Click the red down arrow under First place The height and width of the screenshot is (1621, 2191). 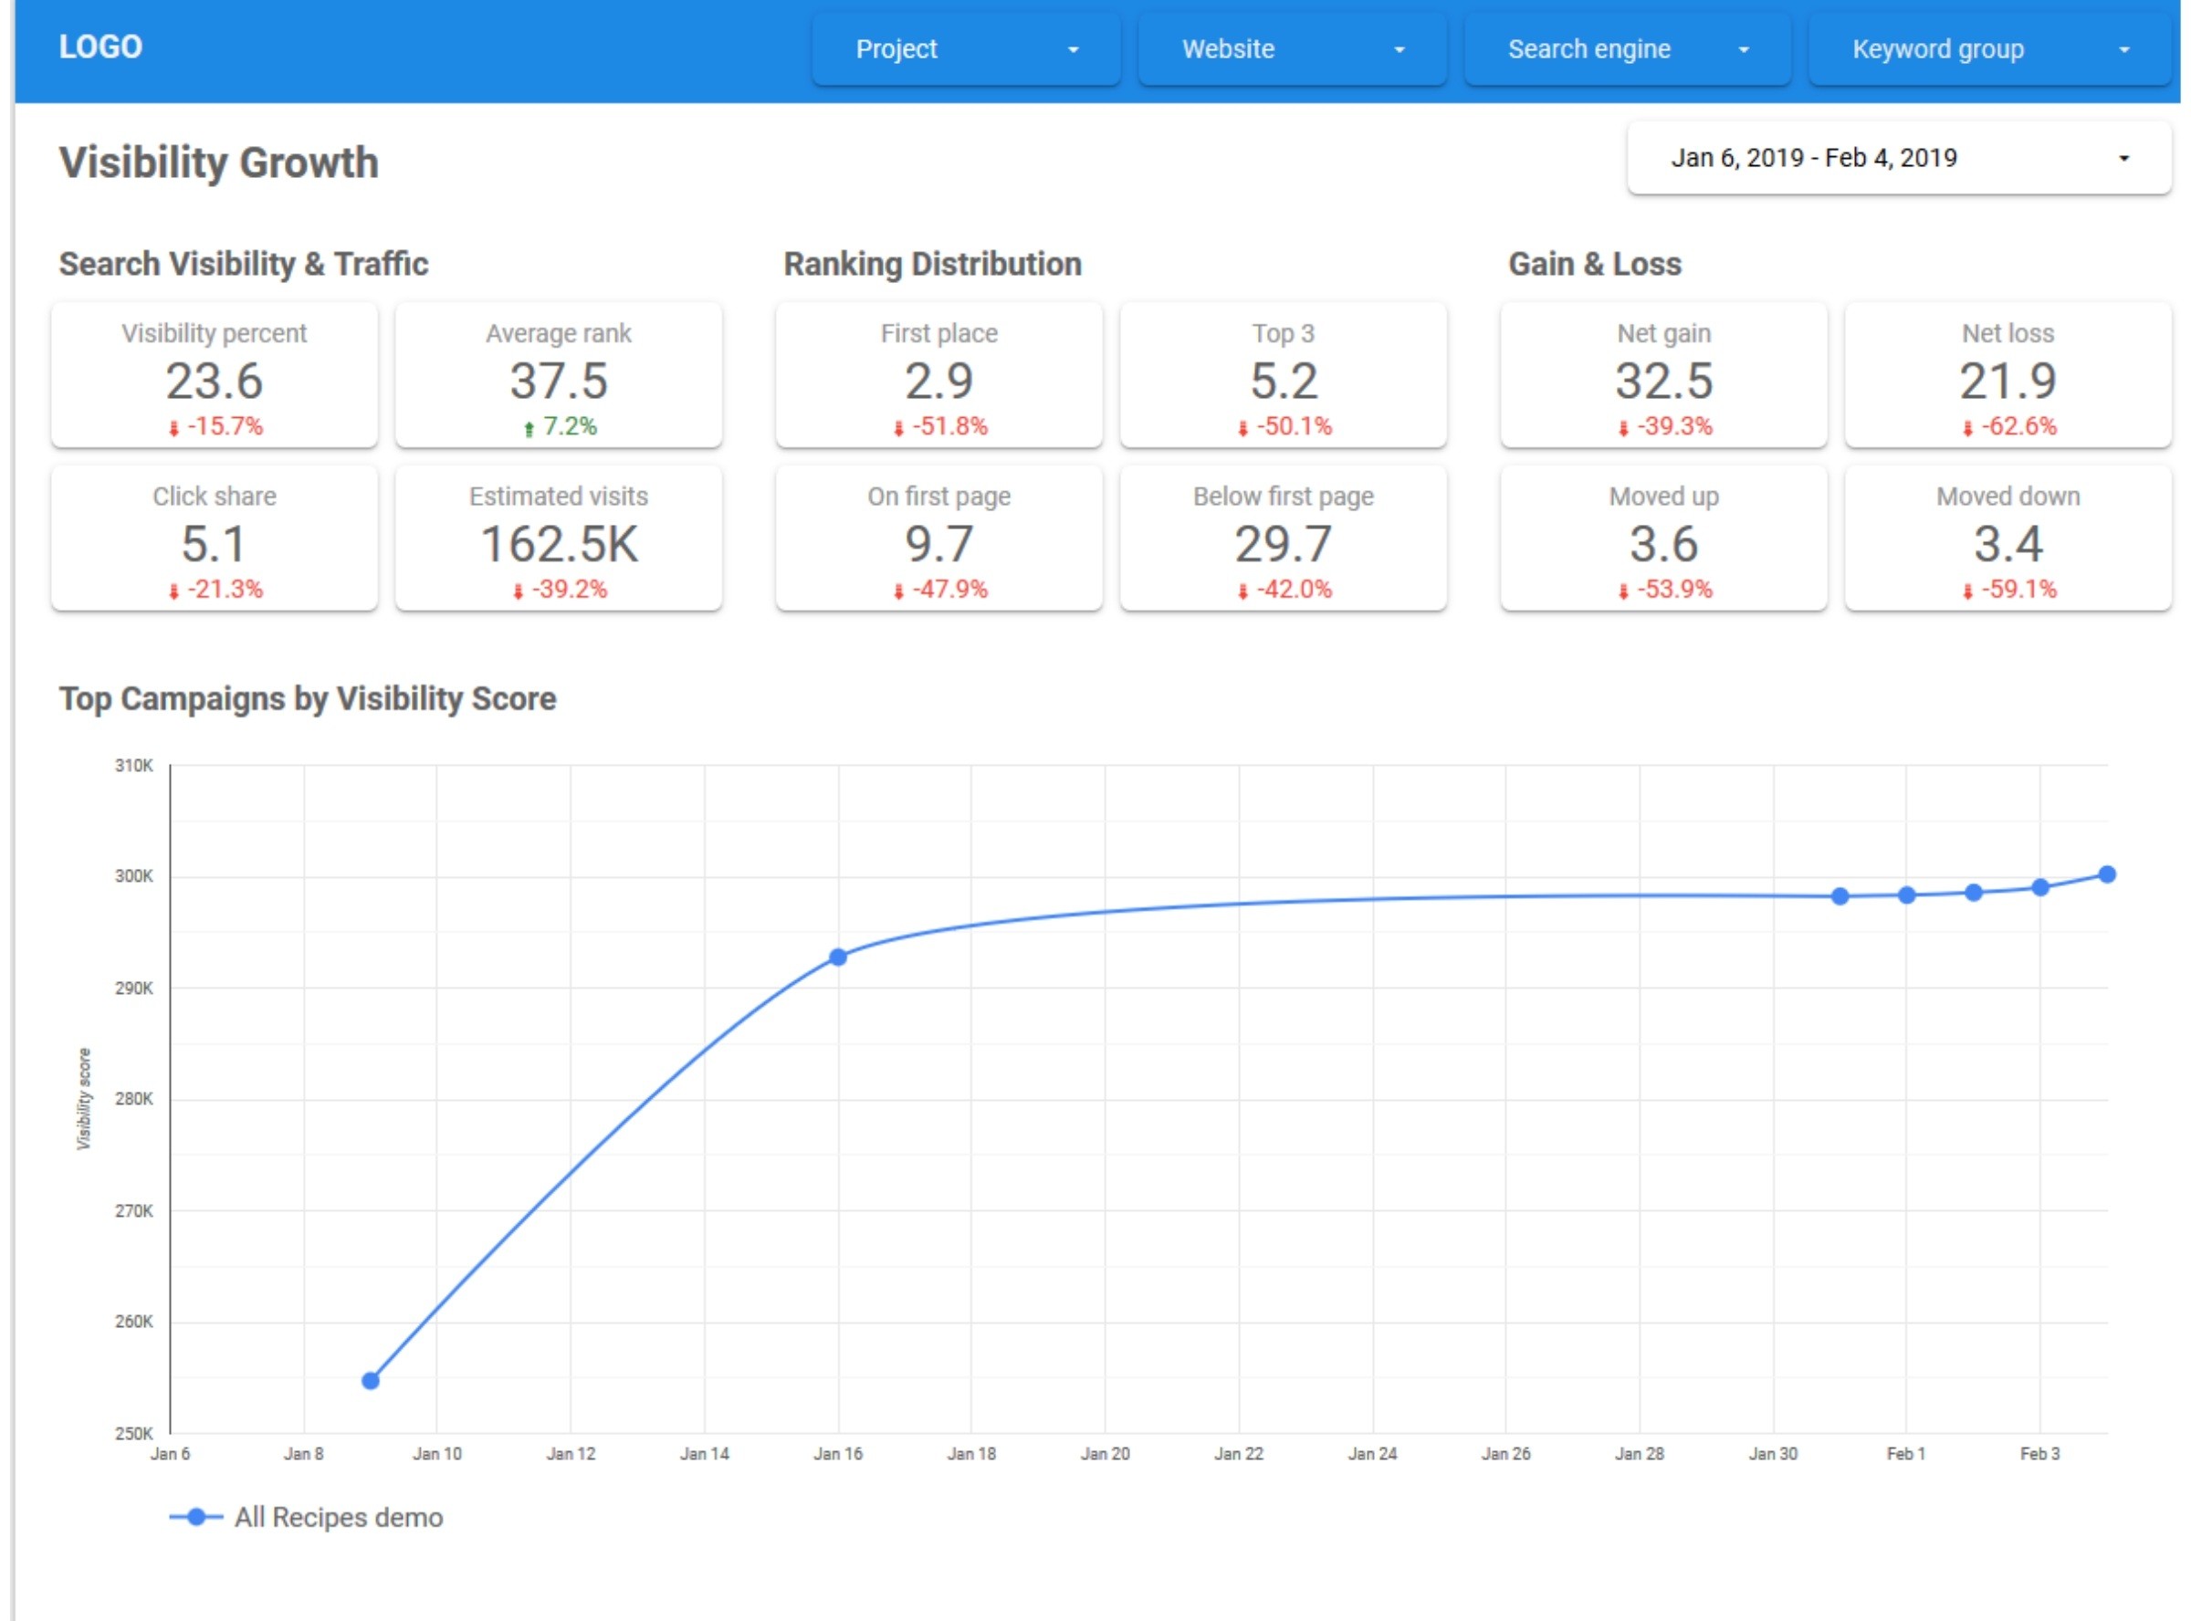(897, 429)
